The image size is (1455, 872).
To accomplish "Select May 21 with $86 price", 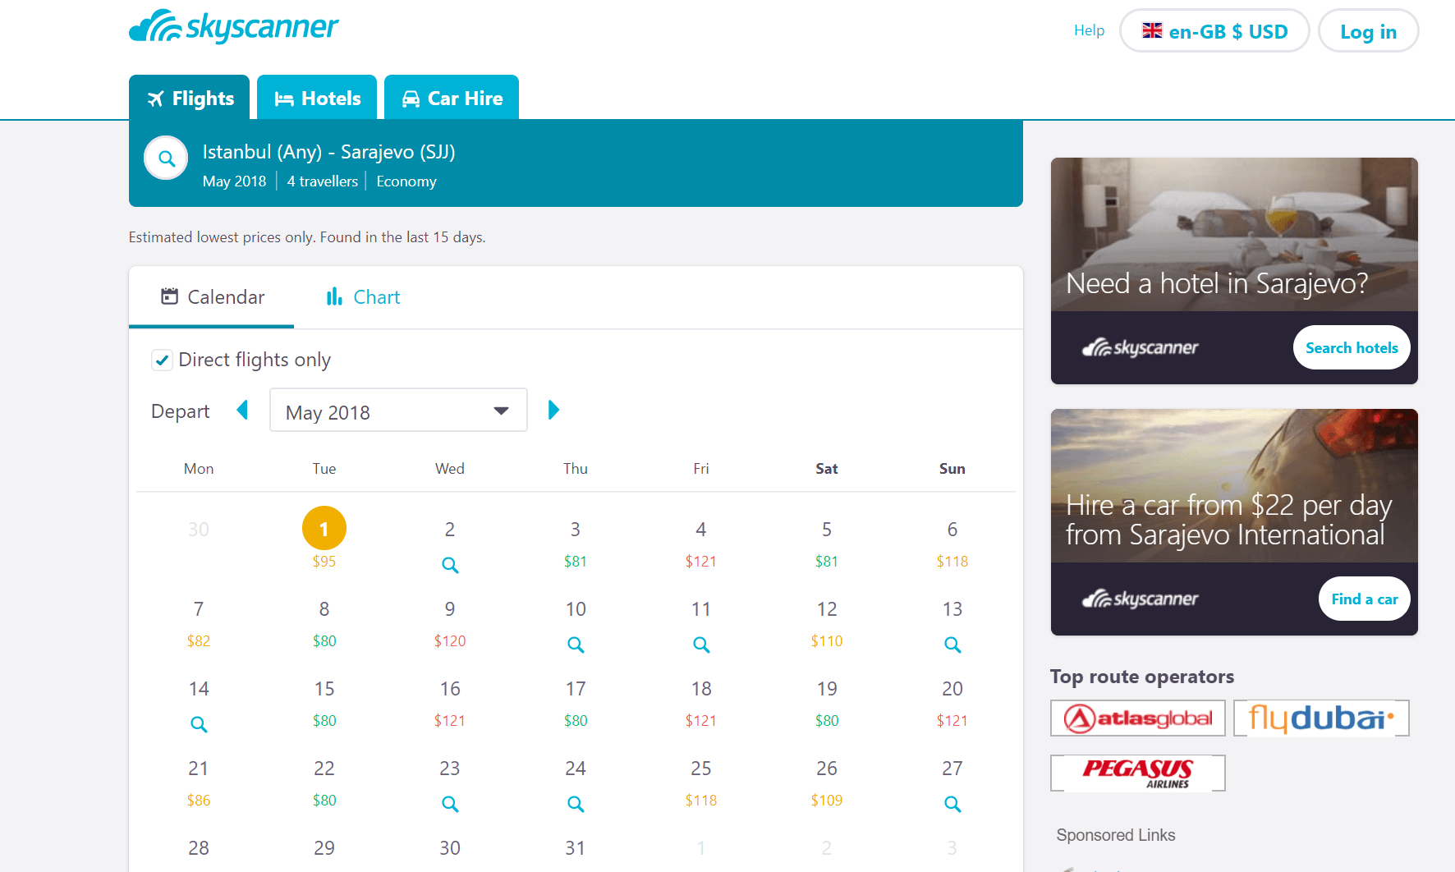I will tap(199, 783).
